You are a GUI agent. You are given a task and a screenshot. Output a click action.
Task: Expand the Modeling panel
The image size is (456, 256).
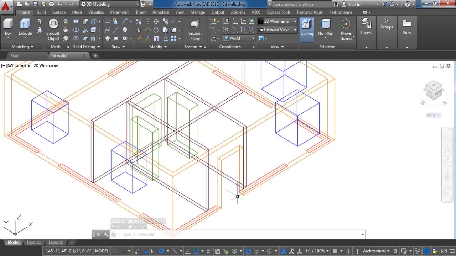coord(22,47)
